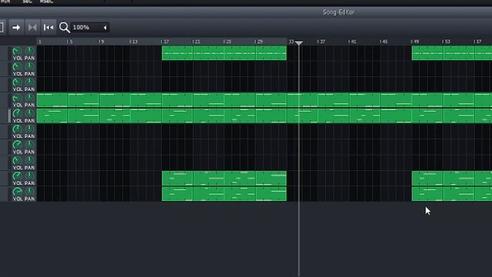Click the PAN knob of the eighth track

29,161
